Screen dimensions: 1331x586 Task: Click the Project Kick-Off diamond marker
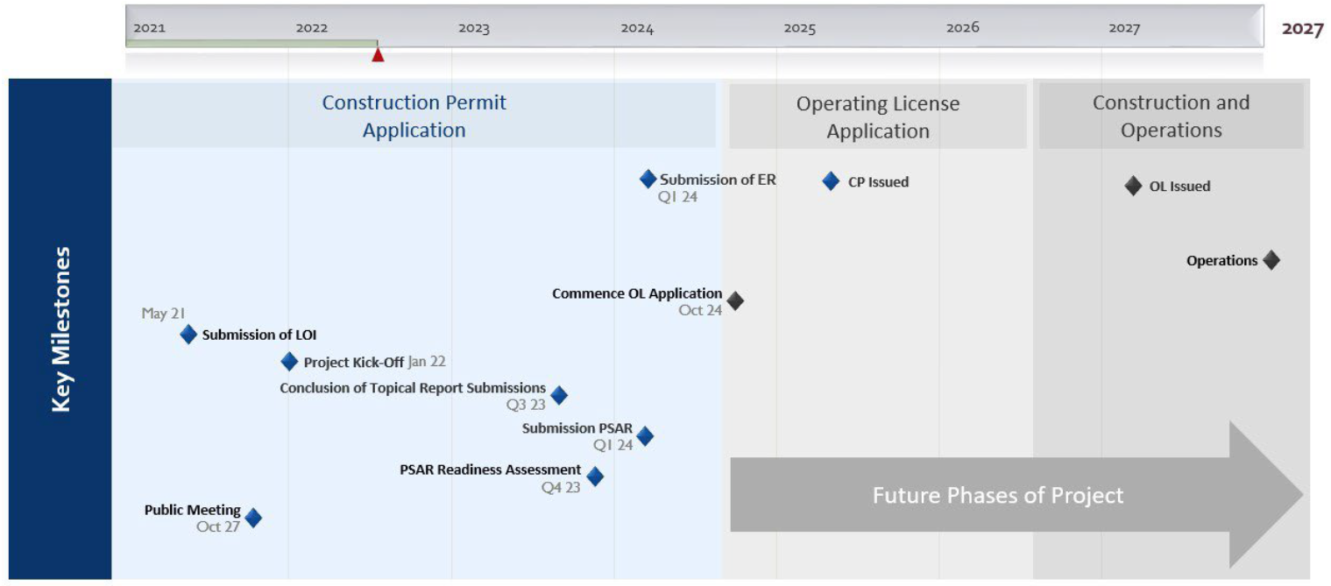point(289,362)
